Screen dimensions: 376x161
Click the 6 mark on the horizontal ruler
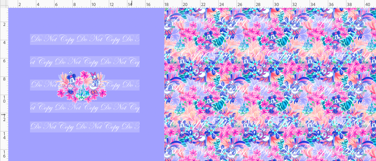[x=56, y=4]
